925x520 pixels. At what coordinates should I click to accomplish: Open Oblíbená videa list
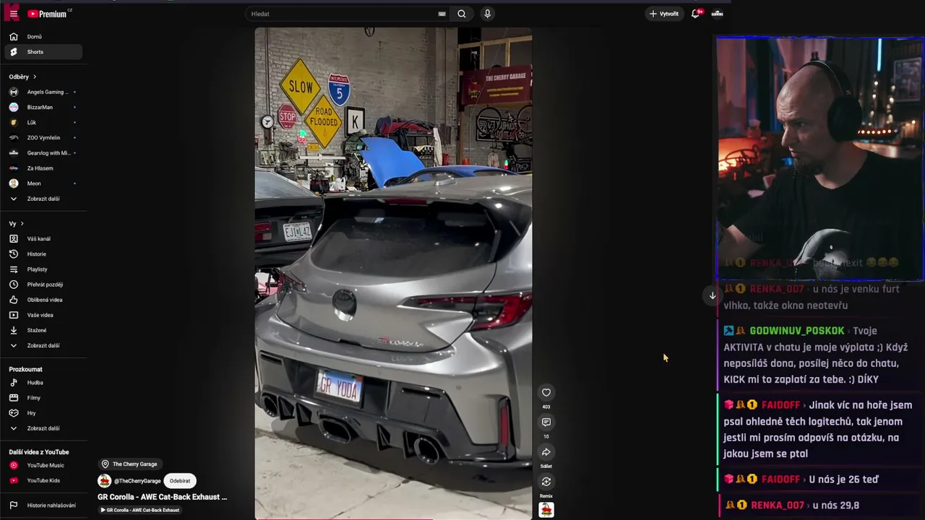[43, 300]
